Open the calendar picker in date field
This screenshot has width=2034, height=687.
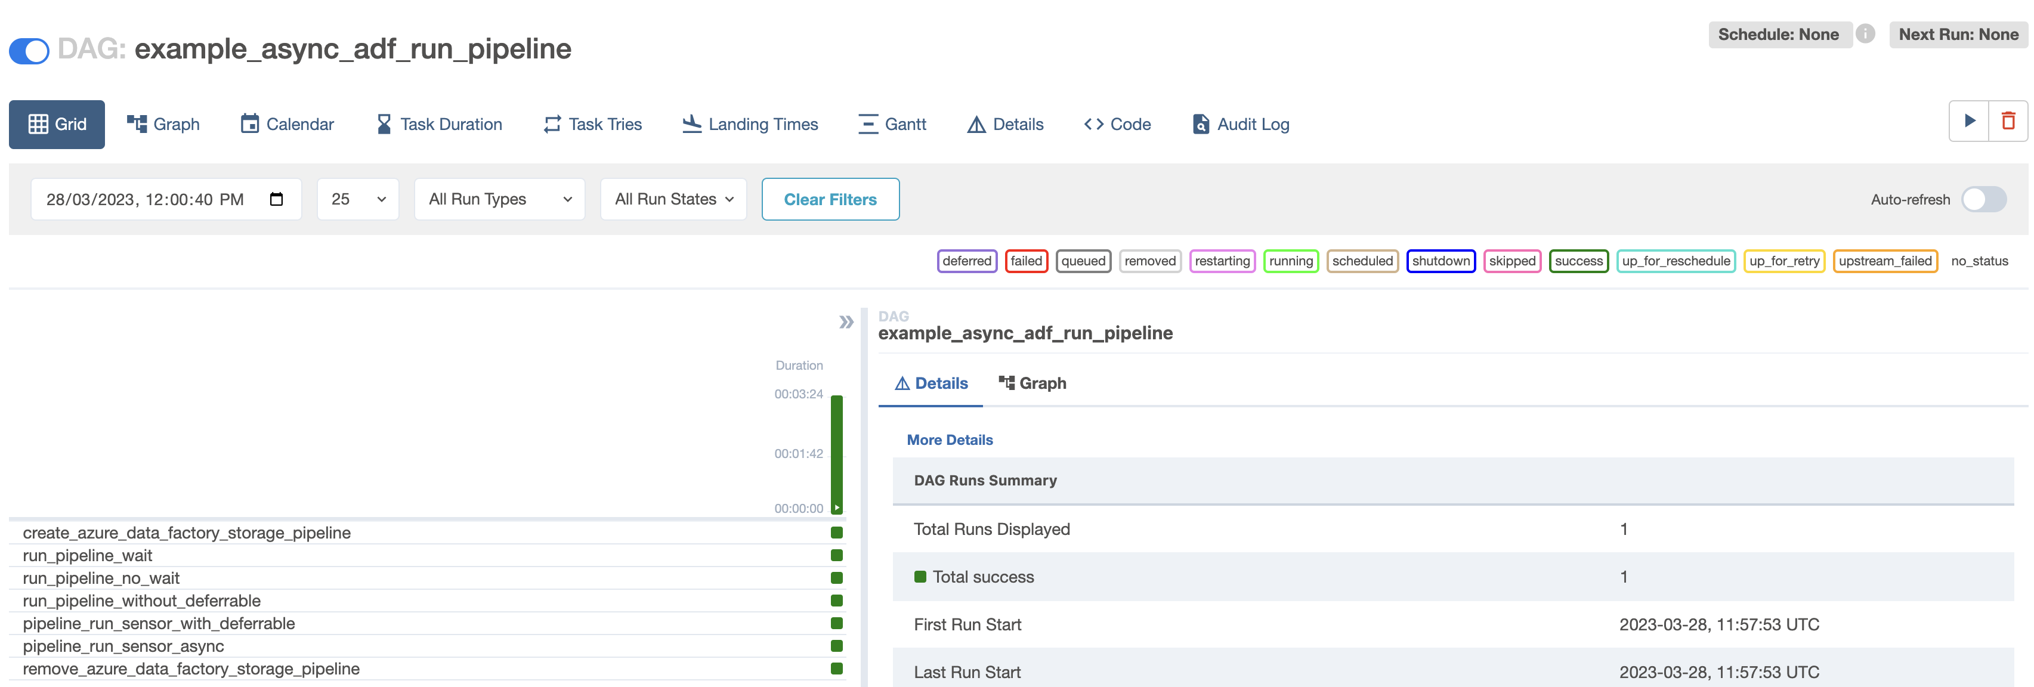point(276,199)
